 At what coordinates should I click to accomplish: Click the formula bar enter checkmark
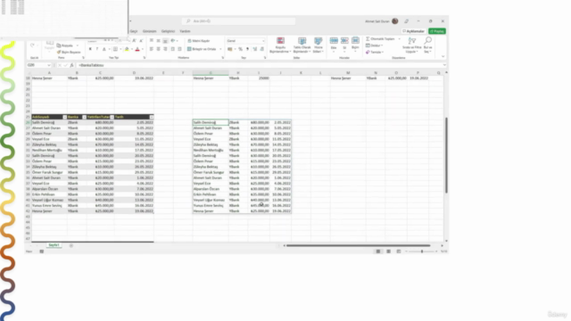[65, 65]
